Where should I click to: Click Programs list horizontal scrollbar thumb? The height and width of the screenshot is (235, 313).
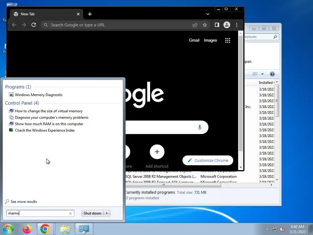point(173,185)
